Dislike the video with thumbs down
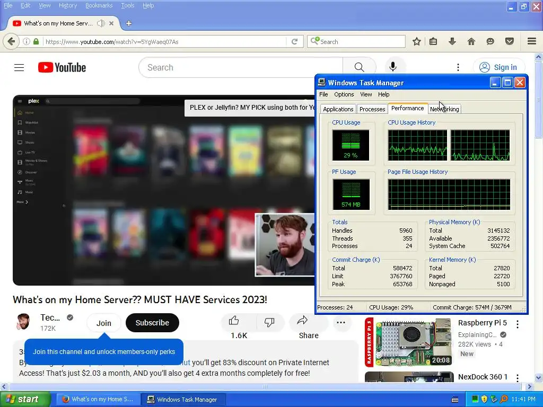 [x=269, y=322]
